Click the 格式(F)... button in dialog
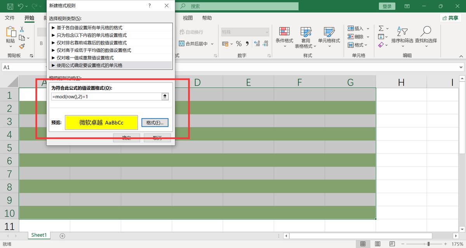 pos(155,122)
